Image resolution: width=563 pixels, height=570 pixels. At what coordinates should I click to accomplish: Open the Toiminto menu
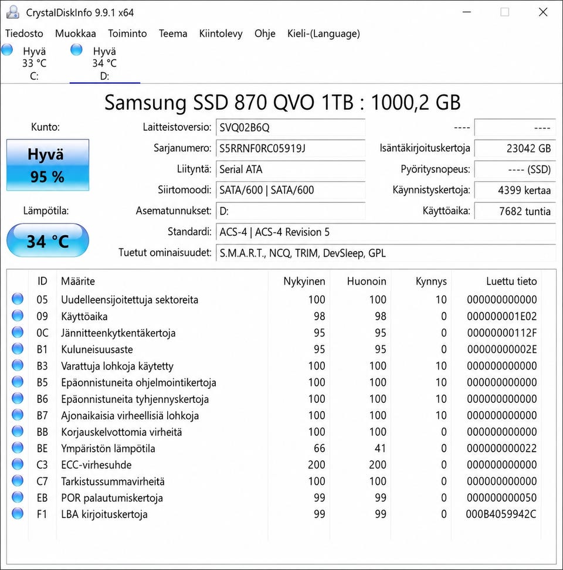click(x=127, y=33)
